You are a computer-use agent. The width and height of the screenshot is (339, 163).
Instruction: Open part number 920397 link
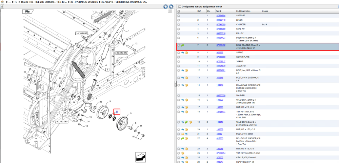220,53
